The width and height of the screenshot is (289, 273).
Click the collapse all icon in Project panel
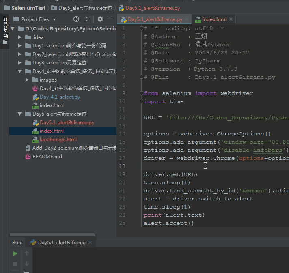click(x=87, y=19)
